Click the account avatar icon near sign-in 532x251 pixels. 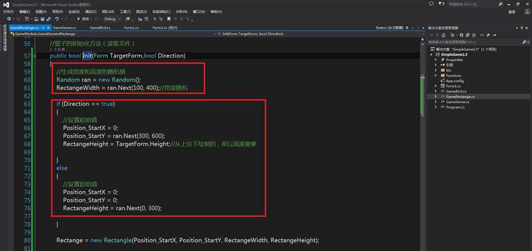[527, 11]
